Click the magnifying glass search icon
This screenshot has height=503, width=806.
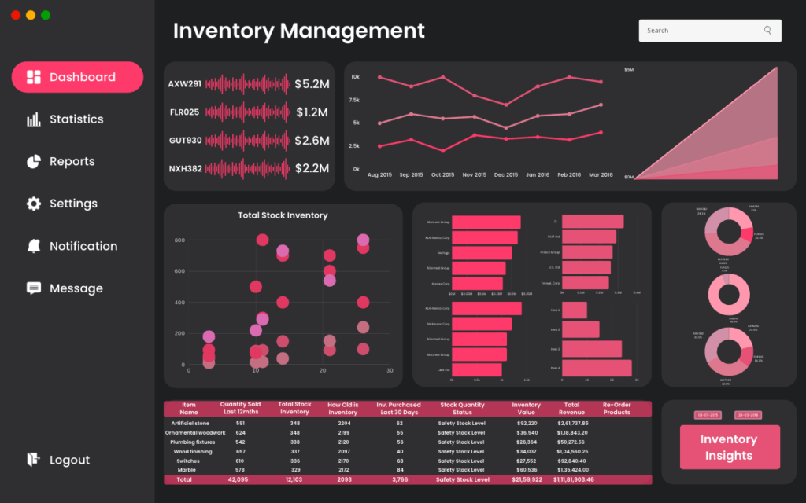(767, 30)
